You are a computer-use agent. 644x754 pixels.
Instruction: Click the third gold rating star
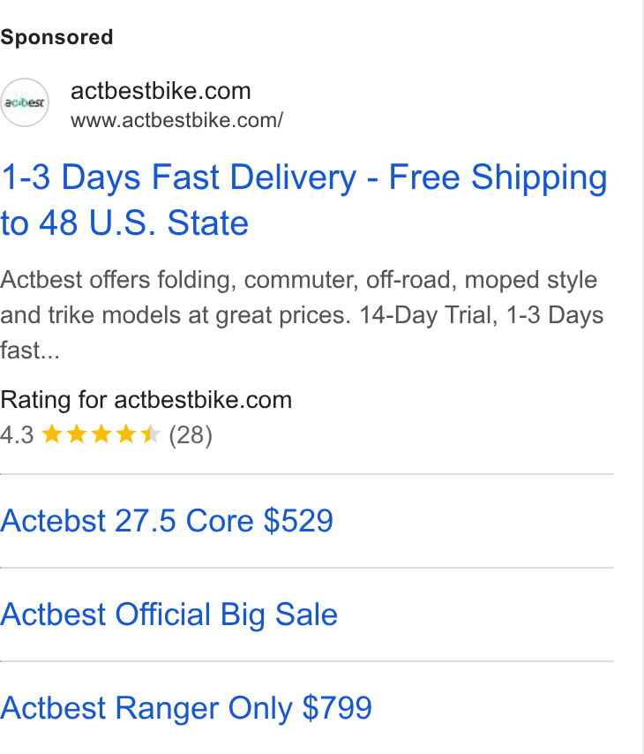tap(101, 434)
